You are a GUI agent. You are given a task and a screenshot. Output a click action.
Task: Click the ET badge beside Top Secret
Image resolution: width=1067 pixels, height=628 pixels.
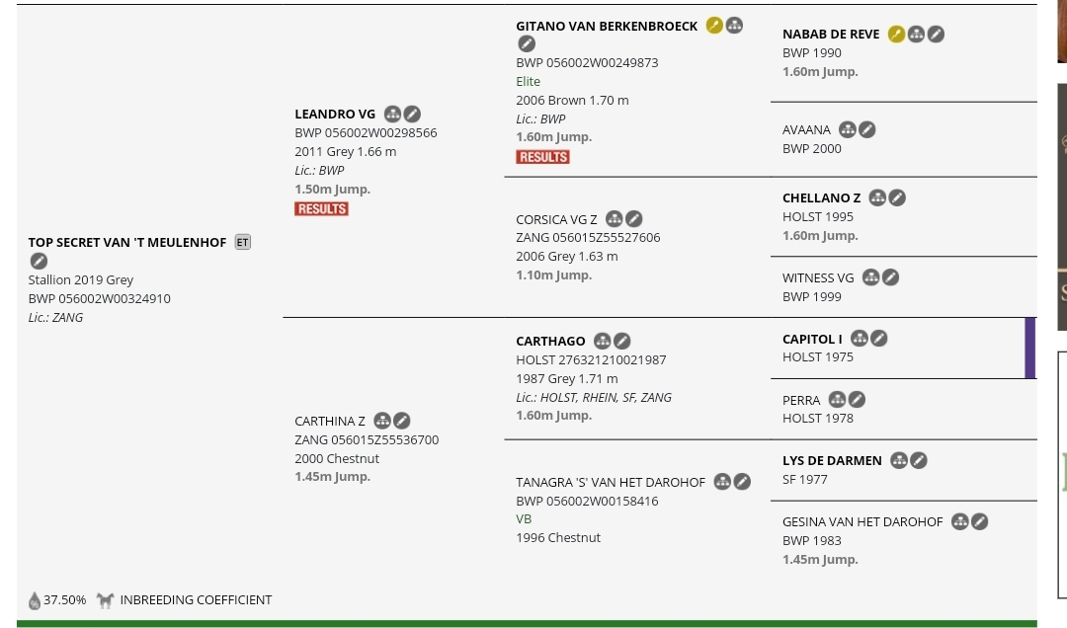pos(243,242)
